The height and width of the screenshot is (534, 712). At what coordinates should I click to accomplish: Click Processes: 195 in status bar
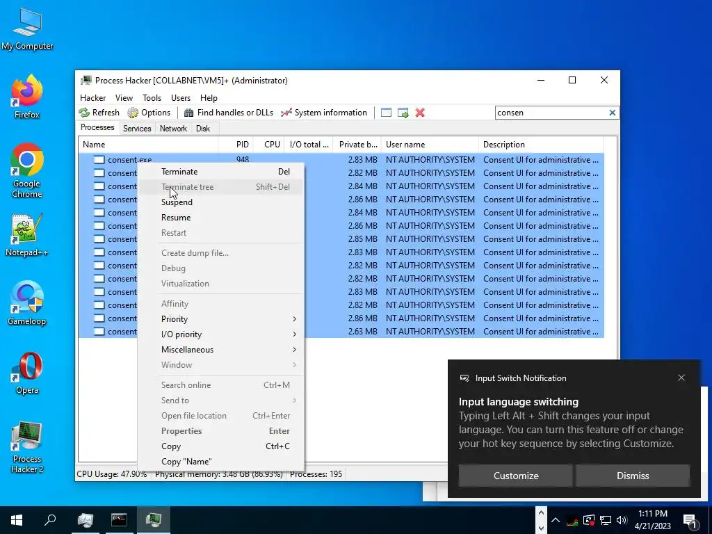[x=316, y=474]
